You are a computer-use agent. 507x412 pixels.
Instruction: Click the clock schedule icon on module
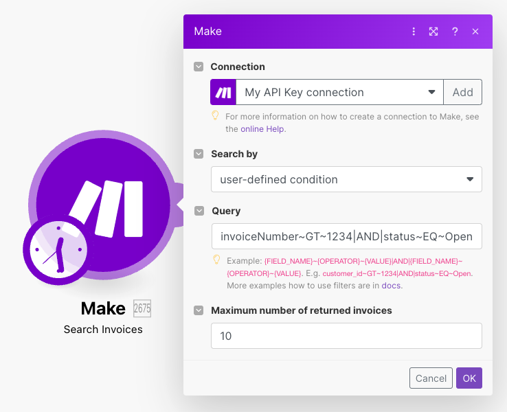[x=58, y=250]
